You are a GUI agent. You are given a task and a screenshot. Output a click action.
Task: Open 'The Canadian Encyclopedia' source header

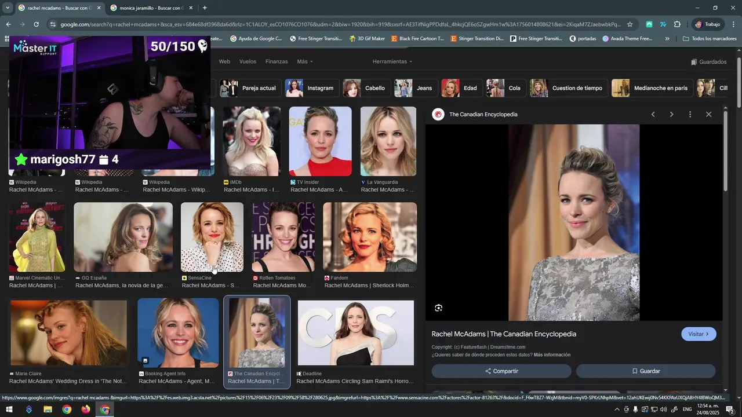click(x=475, y=114)
